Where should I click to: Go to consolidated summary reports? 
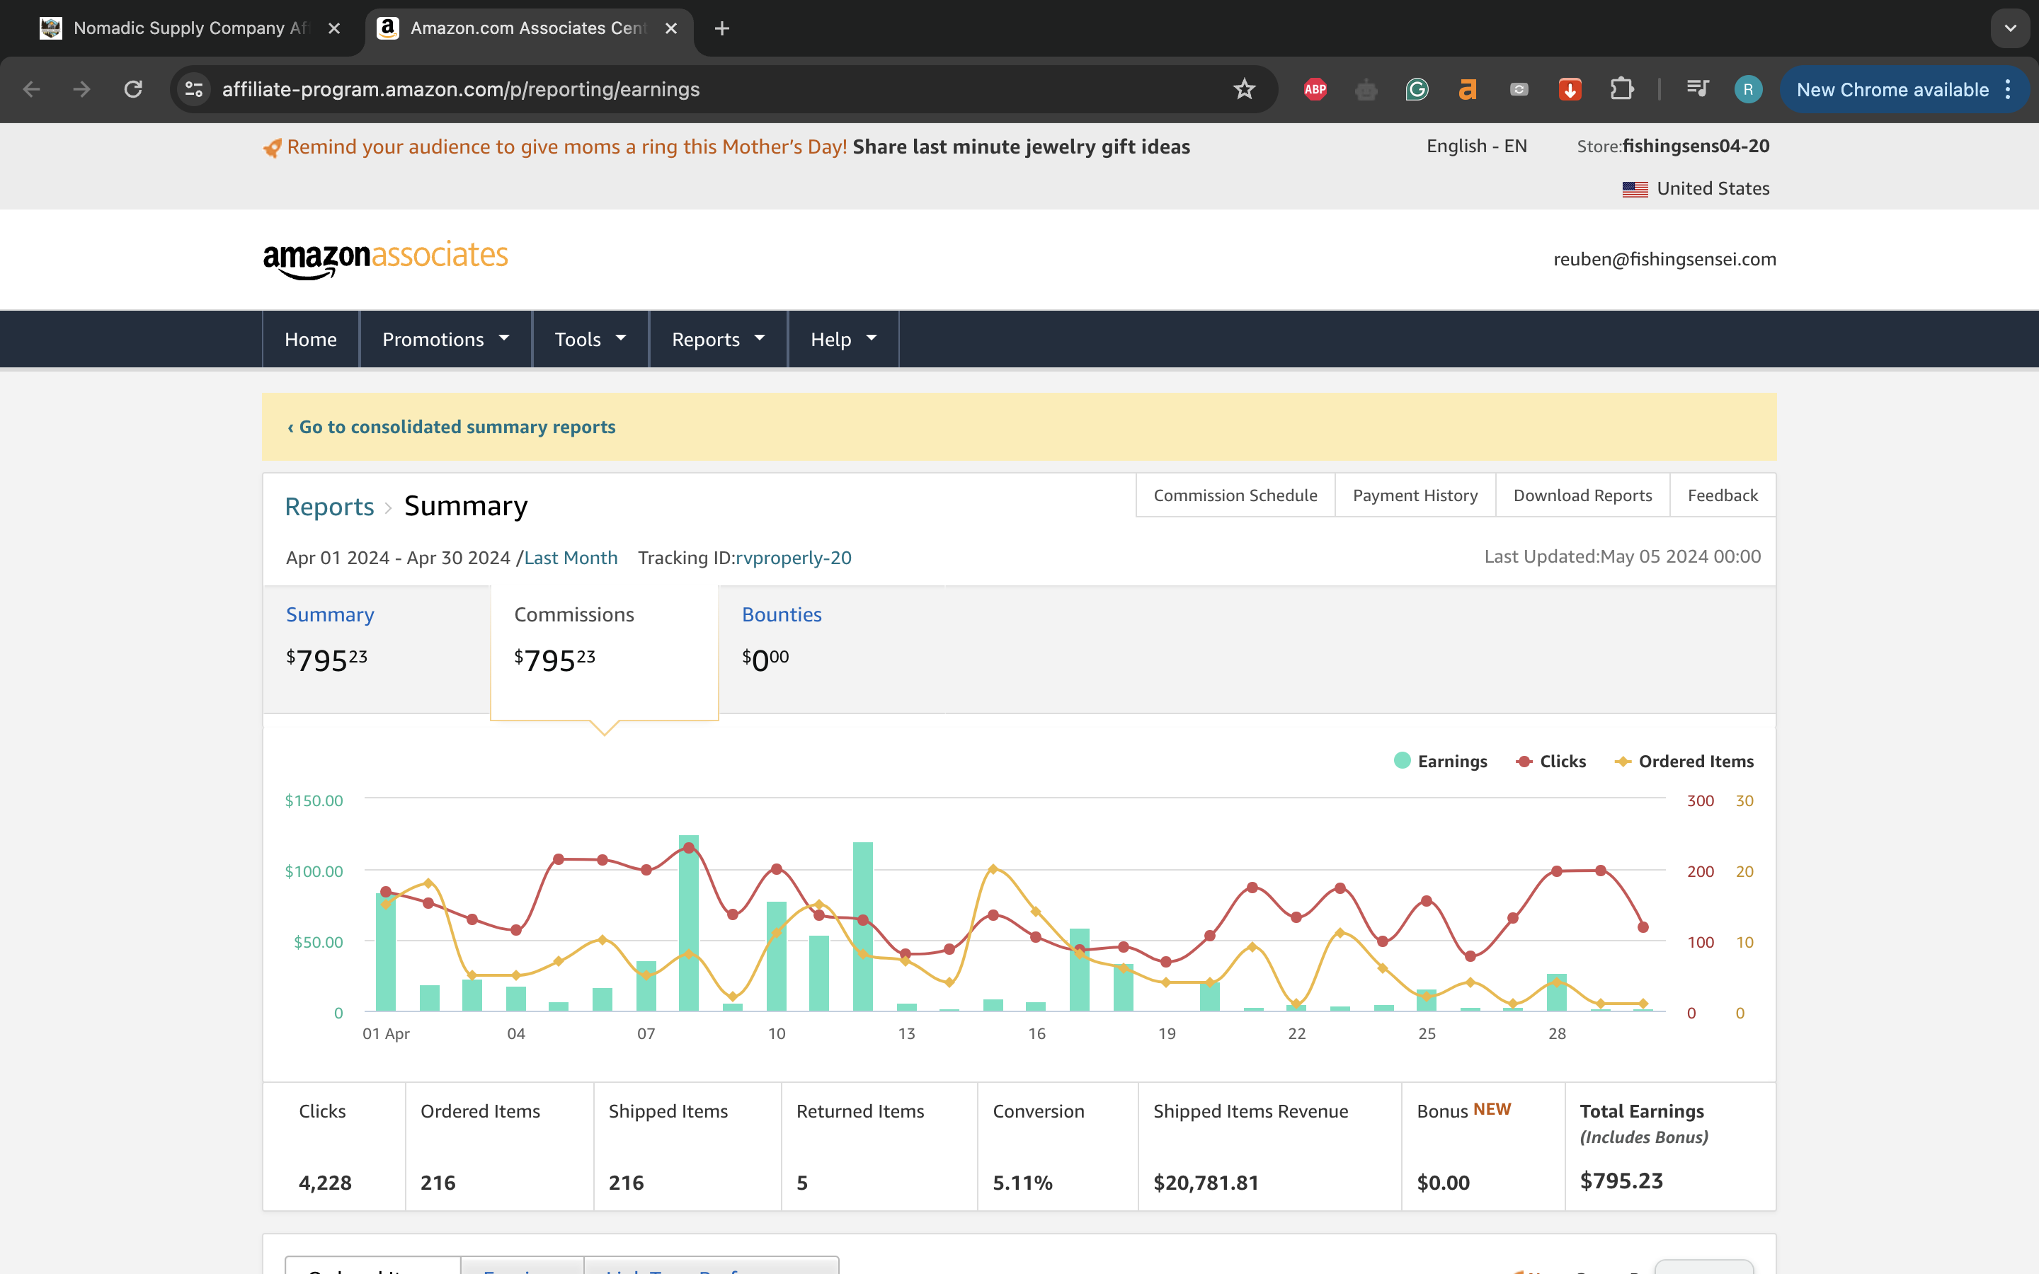click(x=452, y=427)
